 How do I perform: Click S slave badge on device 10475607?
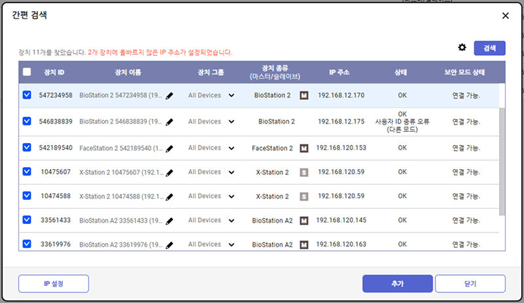(x=303, y=172)
